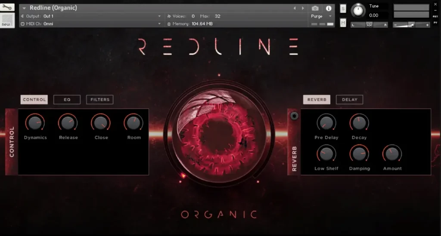Click the ORGANIC title text
The image size is (441, 236).
219,215
